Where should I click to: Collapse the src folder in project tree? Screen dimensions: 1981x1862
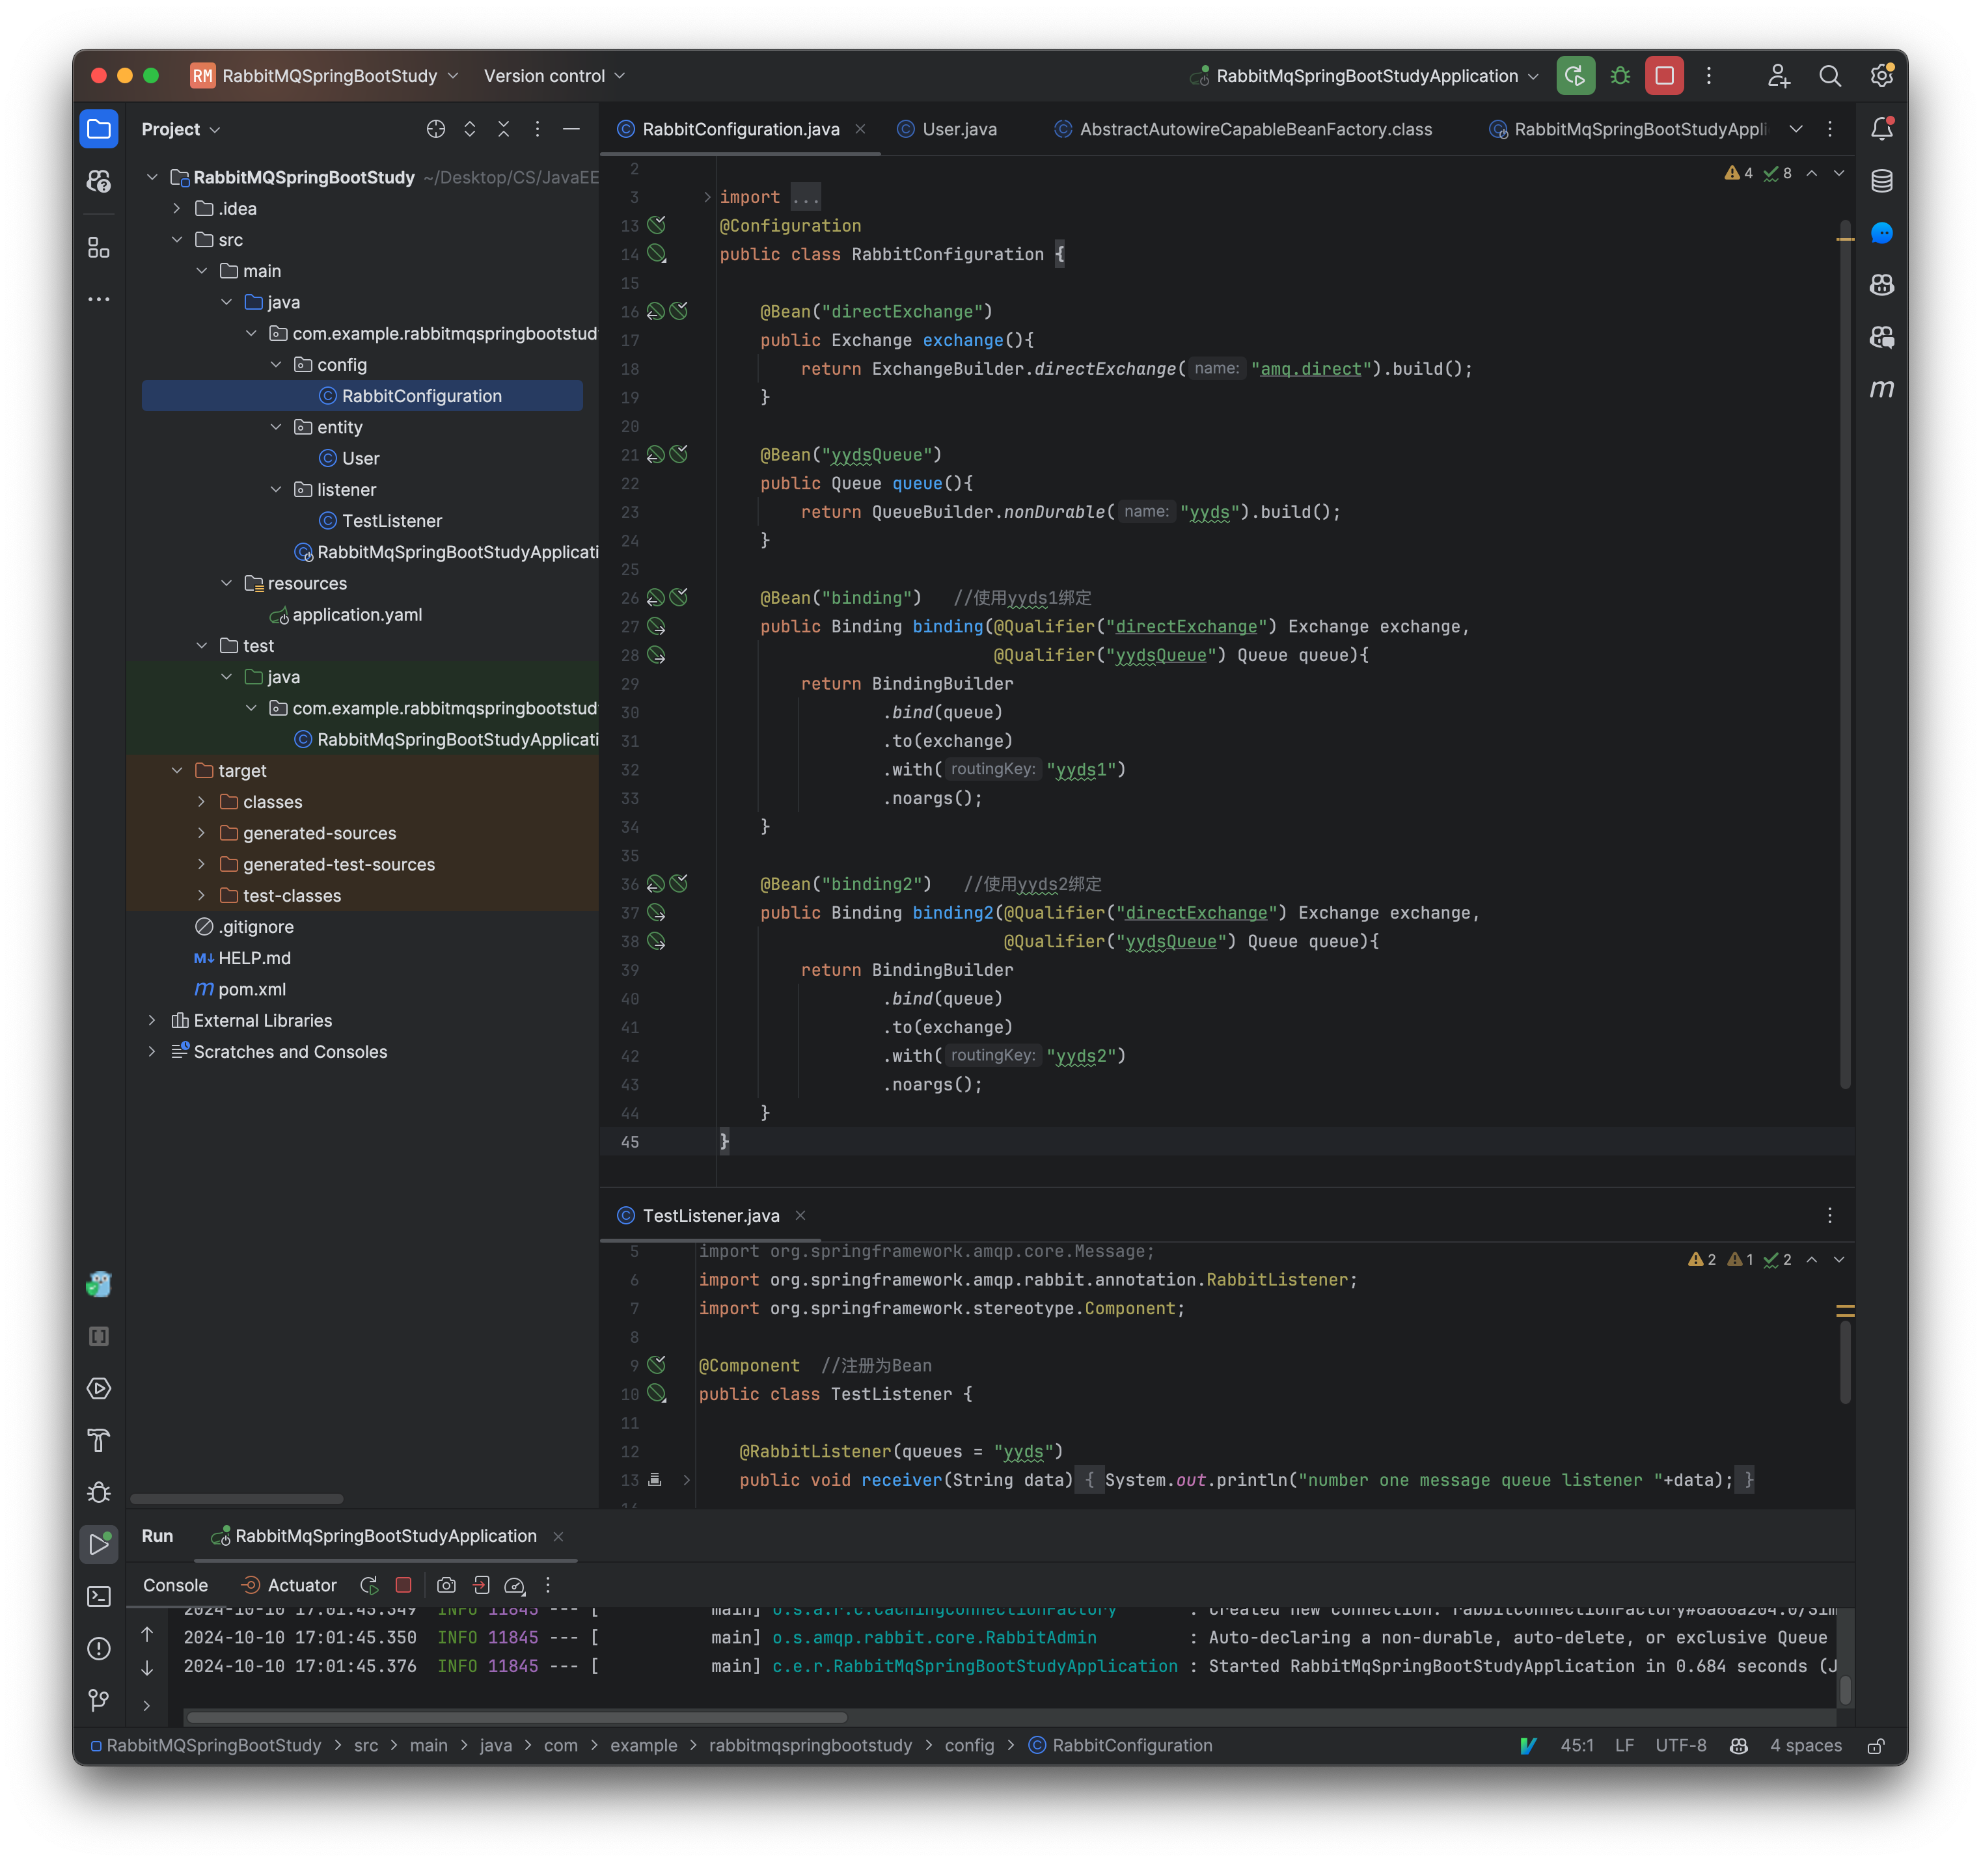pyautogui.click(x=178, y=239)
